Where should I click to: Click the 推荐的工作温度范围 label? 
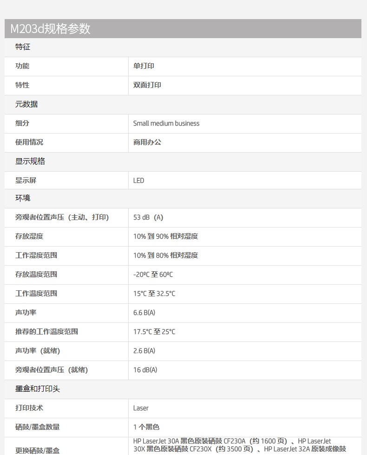click(x=46, y=332)
